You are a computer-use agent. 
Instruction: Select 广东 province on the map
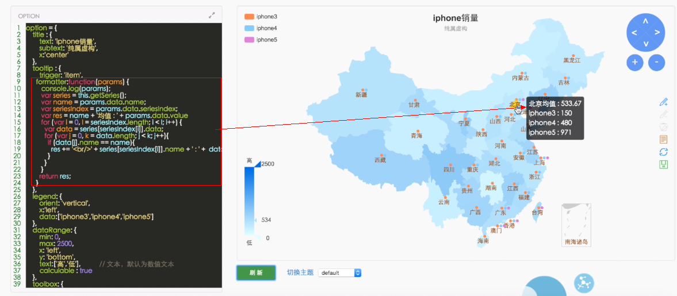[x=500, y=213]
